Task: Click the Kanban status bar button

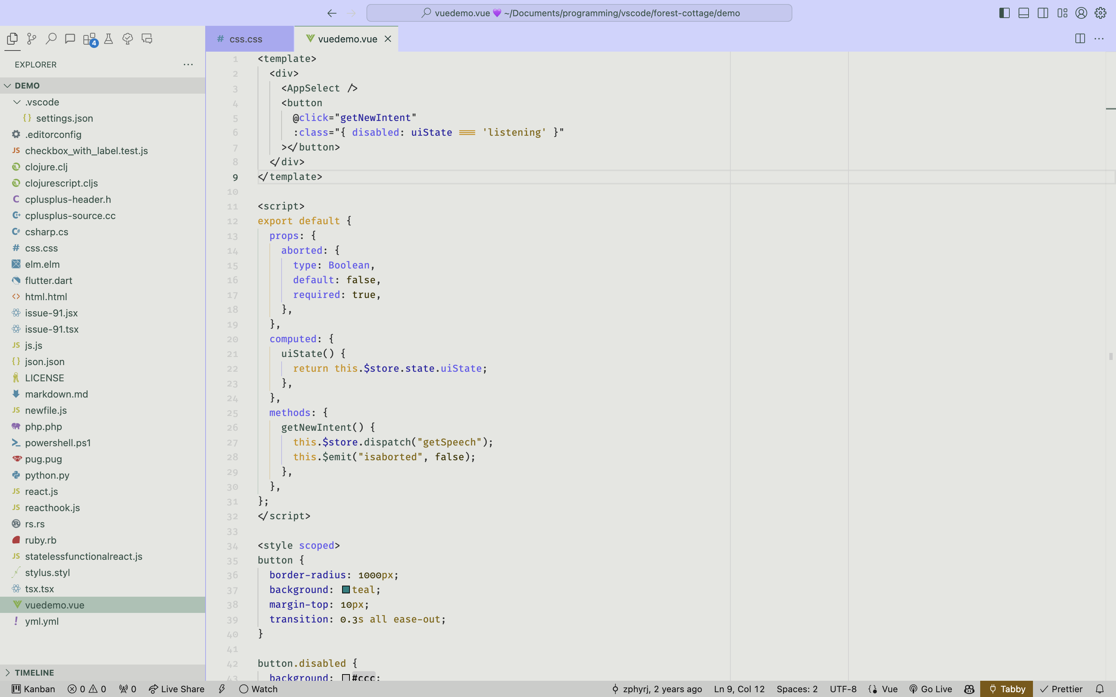Action: tap(33, 689)
